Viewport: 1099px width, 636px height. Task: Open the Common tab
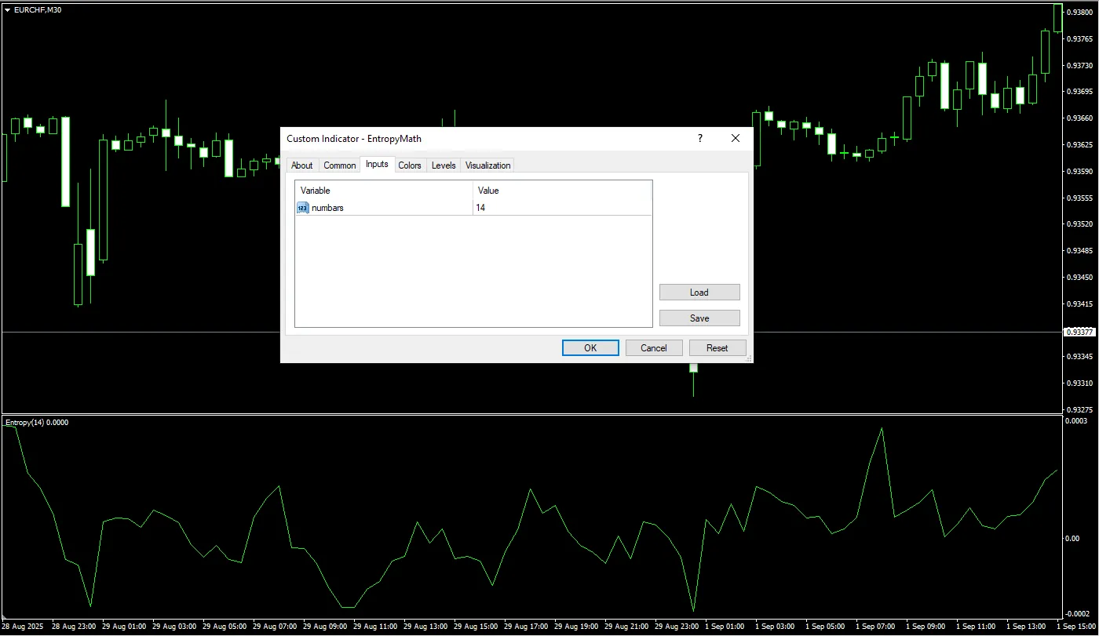click(339, 165)
